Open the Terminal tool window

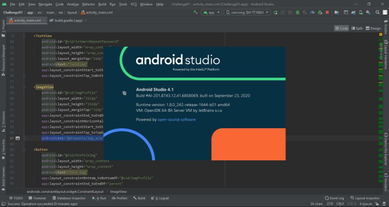tap(37, 198)
